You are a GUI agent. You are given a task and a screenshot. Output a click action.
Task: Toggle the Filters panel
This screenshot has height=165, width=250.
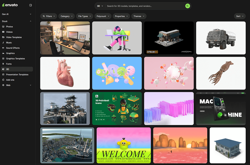pos(48,16)
